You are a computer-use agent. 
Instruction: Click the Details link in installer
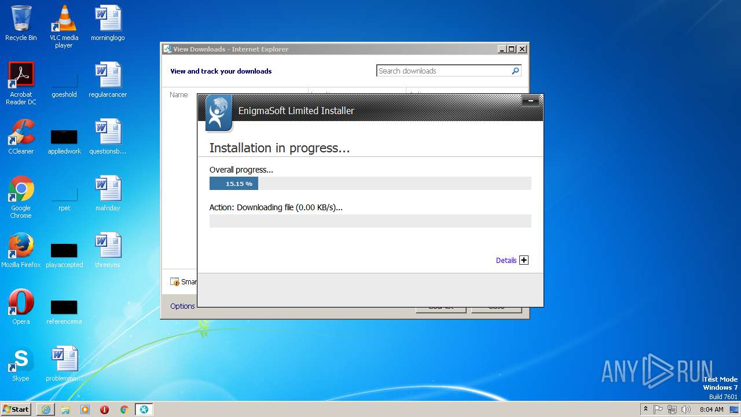click(506, 261)
